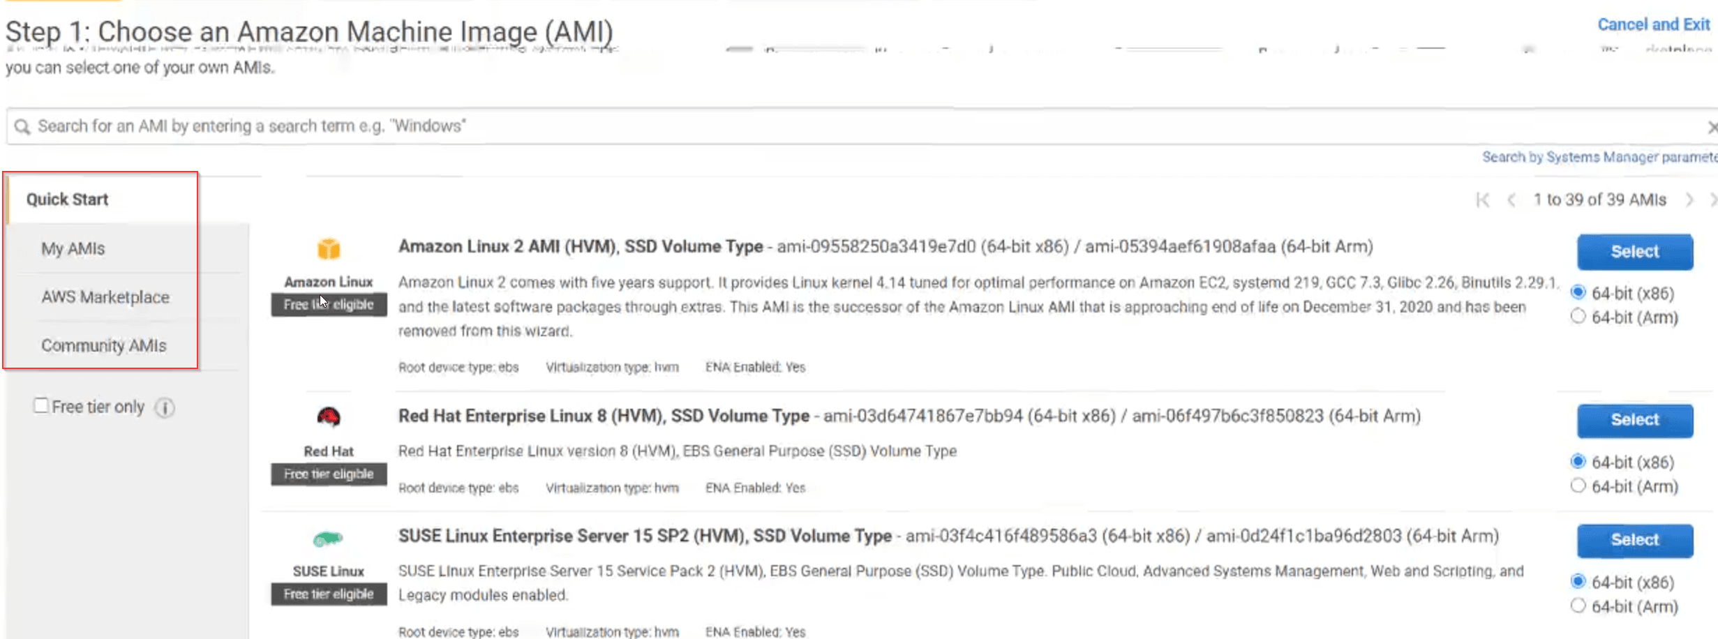Click the SUSE Linux chameleon icon
The image size is (1718, 639).
(328, 539)
